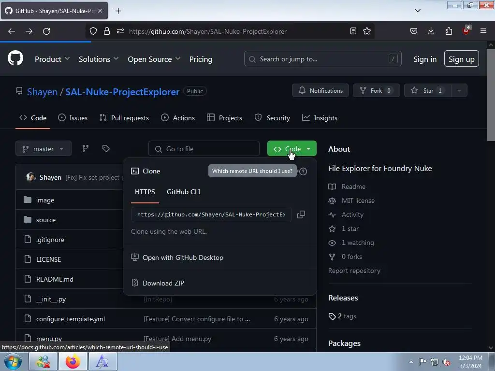Show site security lock information

(107, 31)
